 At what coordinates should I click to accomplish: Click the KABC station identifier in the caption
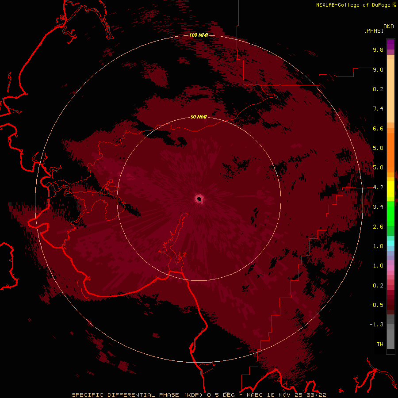pos(255,395)
